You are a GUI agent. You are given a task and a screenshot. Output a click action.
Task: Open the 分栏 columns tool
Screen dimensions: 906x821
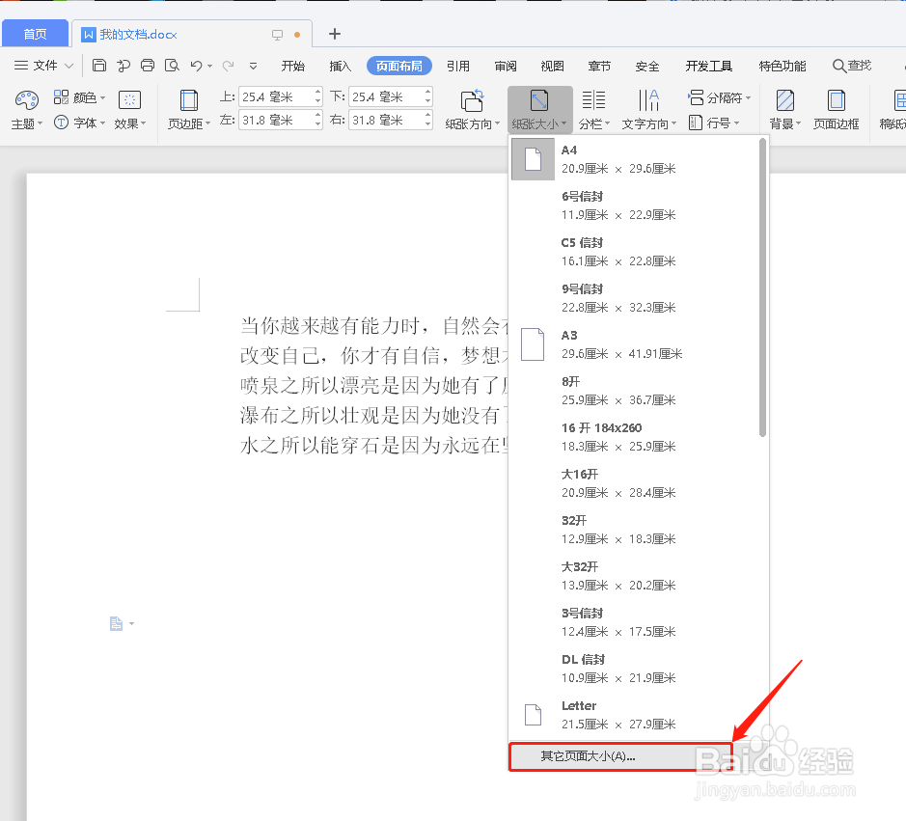coord(594,106)
